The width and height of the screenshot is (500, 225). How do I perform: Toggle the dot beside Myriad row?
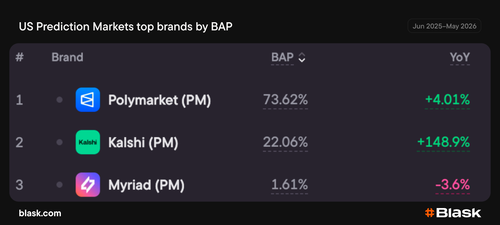tap(60, 185)
